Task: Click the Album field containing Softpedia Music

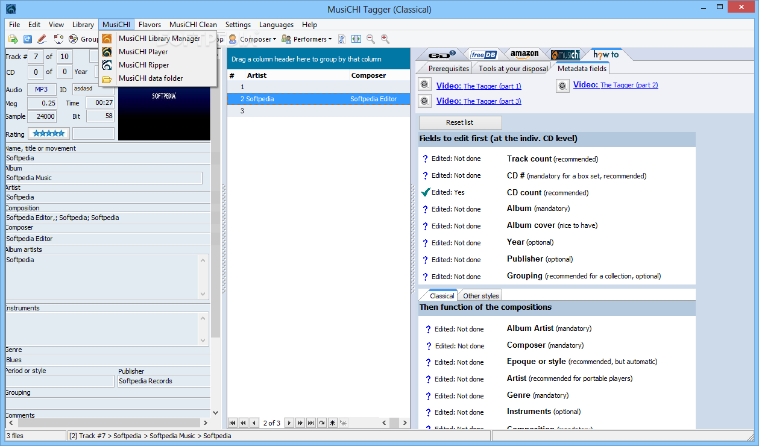Action: tap(104, 178)
